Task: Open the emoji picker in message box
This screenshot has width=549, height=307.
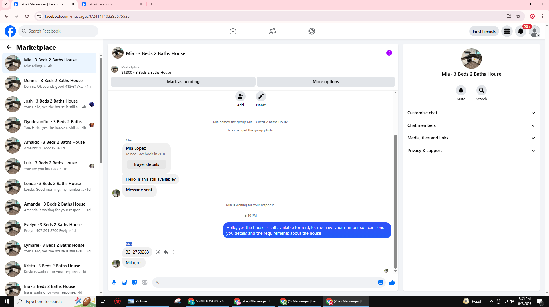Action: coord(381,282)
